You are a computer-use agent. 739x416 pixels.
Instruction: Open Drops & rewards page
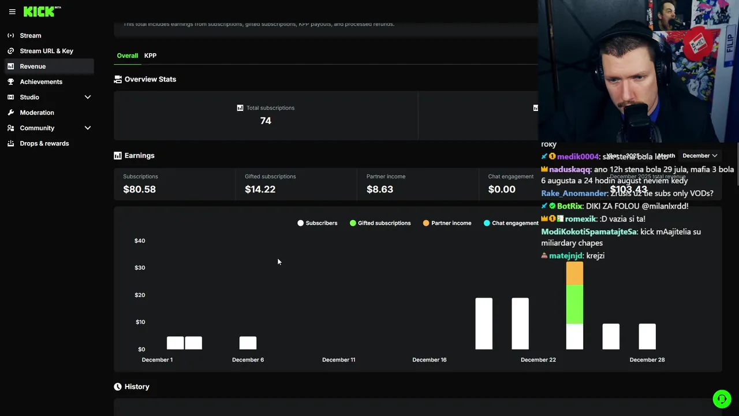tap(48, 143)
